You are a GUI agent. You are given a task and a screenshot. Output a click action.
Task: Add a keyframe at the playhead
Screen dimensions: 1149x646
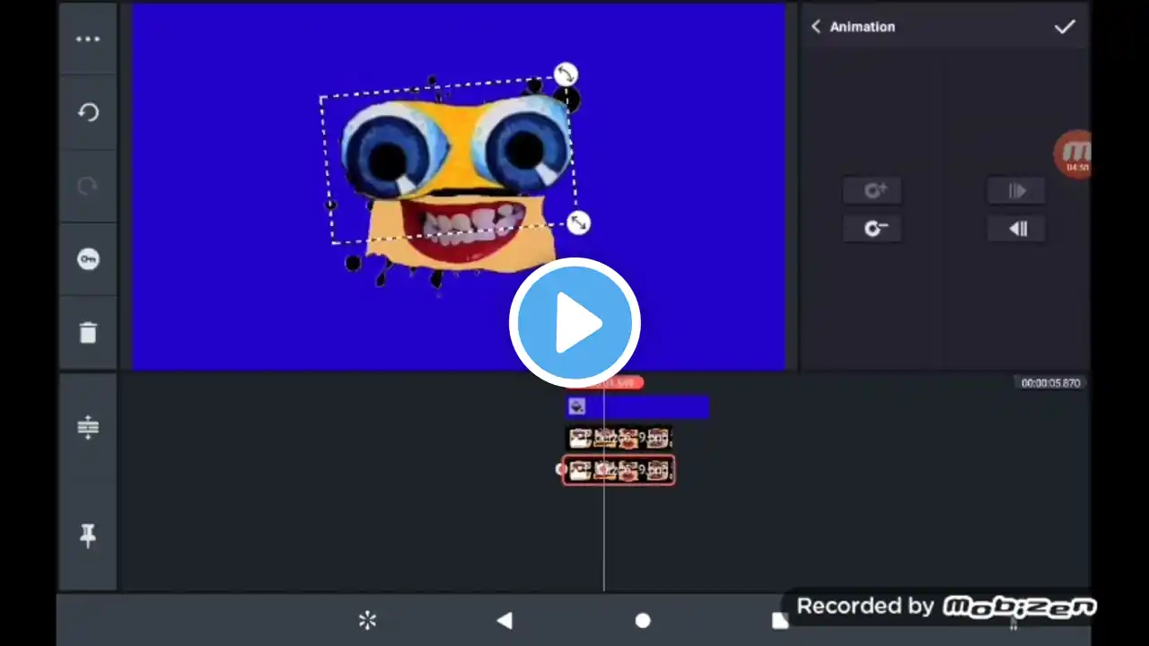pos(873,190)
